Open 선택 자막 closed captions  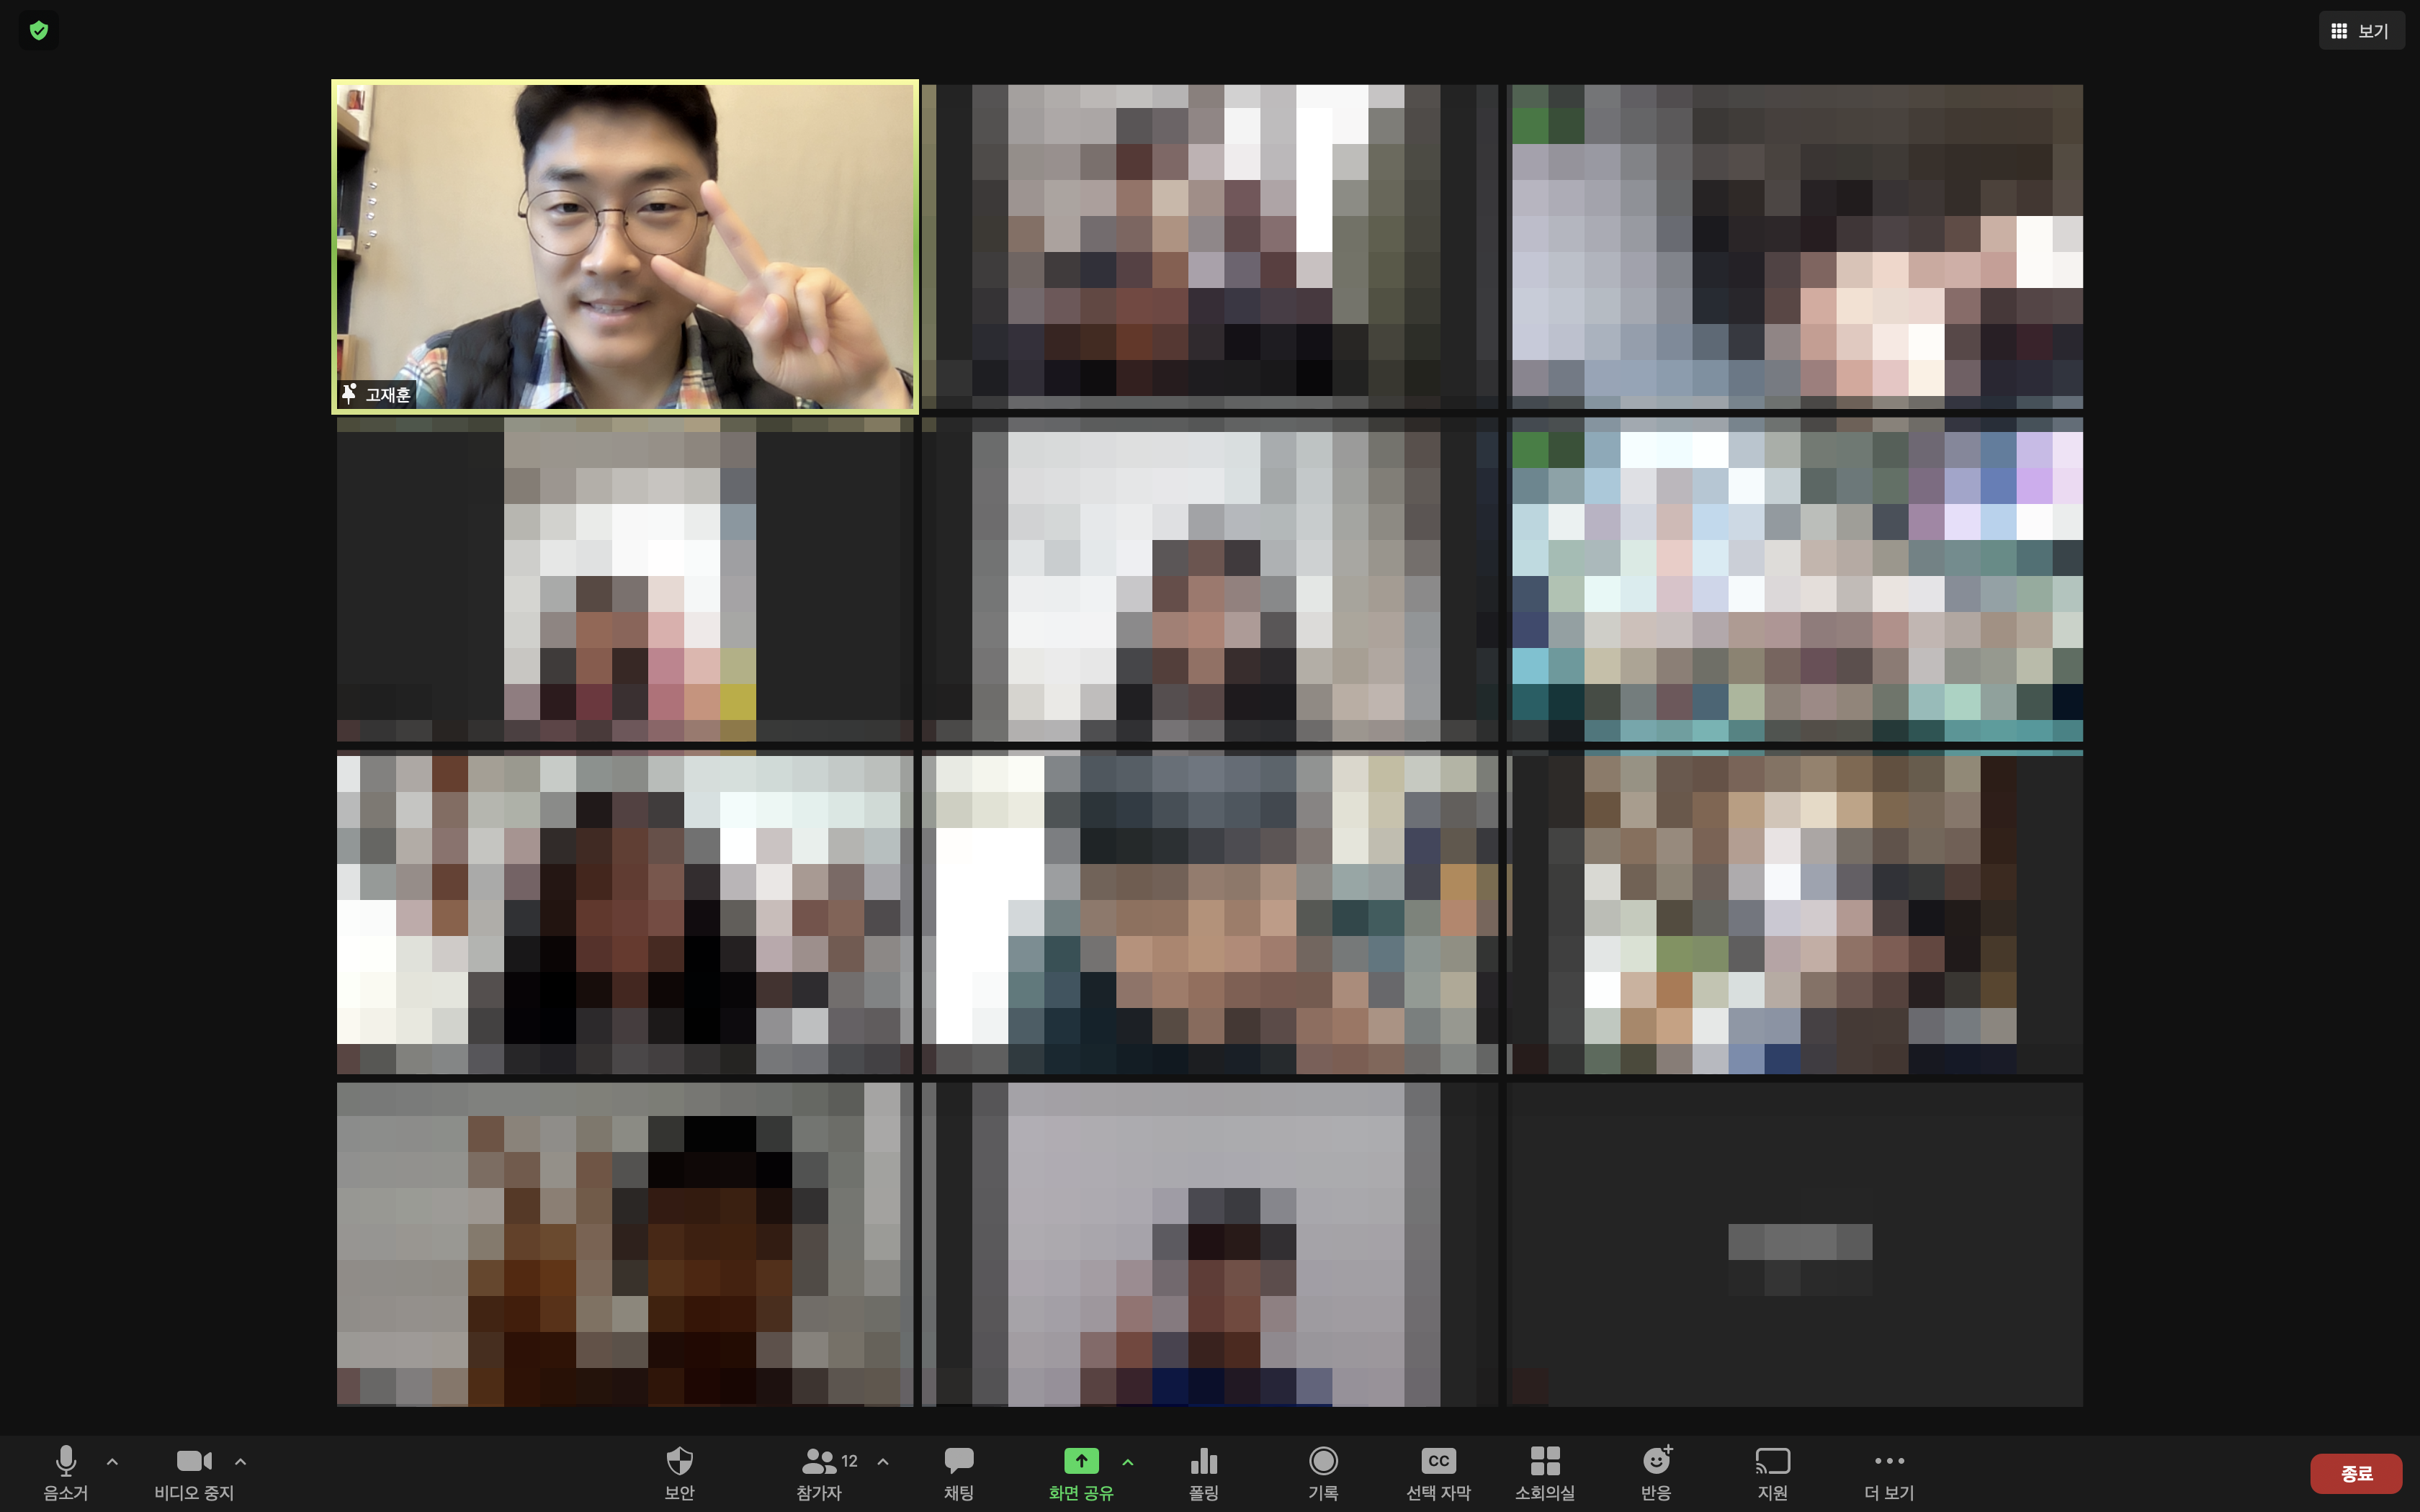(1438, 1471)
